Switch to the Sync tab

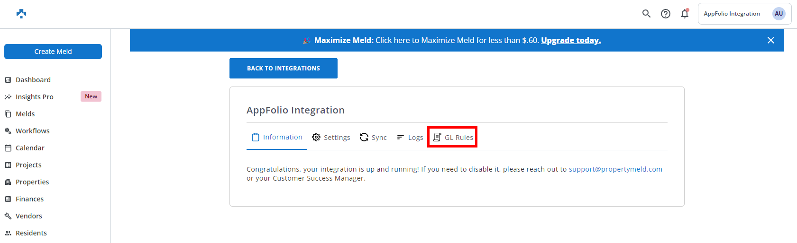coord(373,138)
